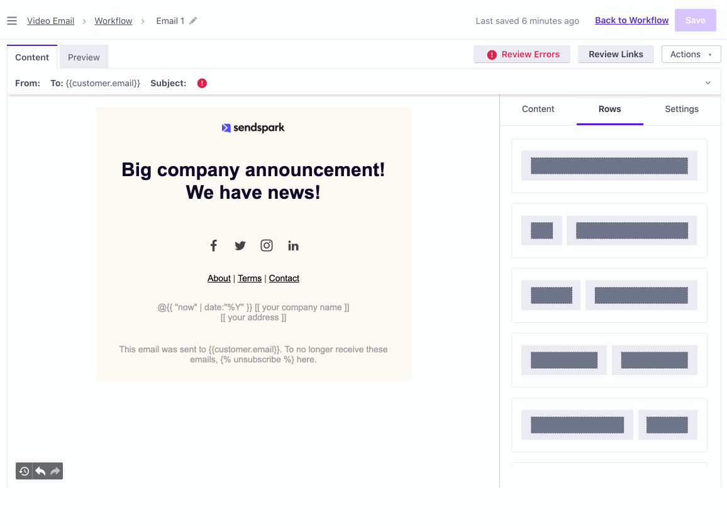The image size is (727, 526).
Task: Redo the last undone change
Action: [x=55, y=471]
